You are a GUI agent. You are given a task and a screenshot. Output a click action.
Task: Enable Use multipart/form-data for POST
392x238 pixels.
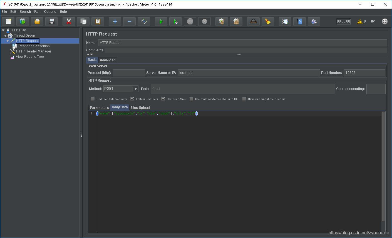point(192,99)
